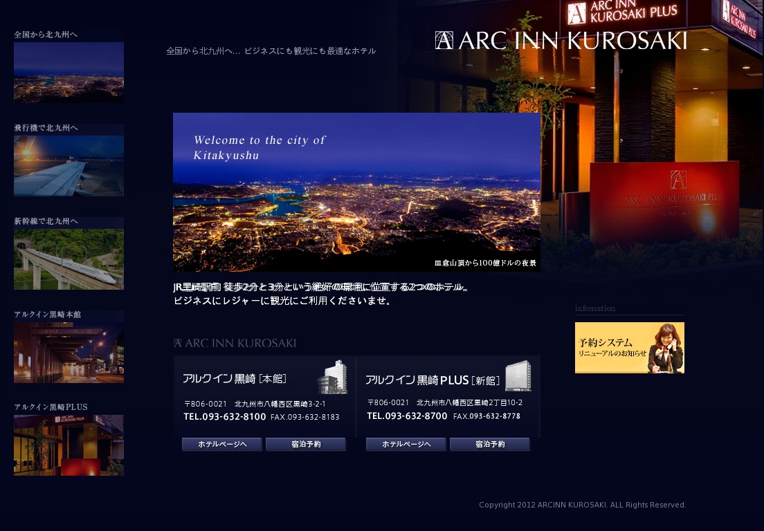Click the ARC INN KUROSAKI logo header
The width and height of the screenshot is (764, 531).
(561, 40)
